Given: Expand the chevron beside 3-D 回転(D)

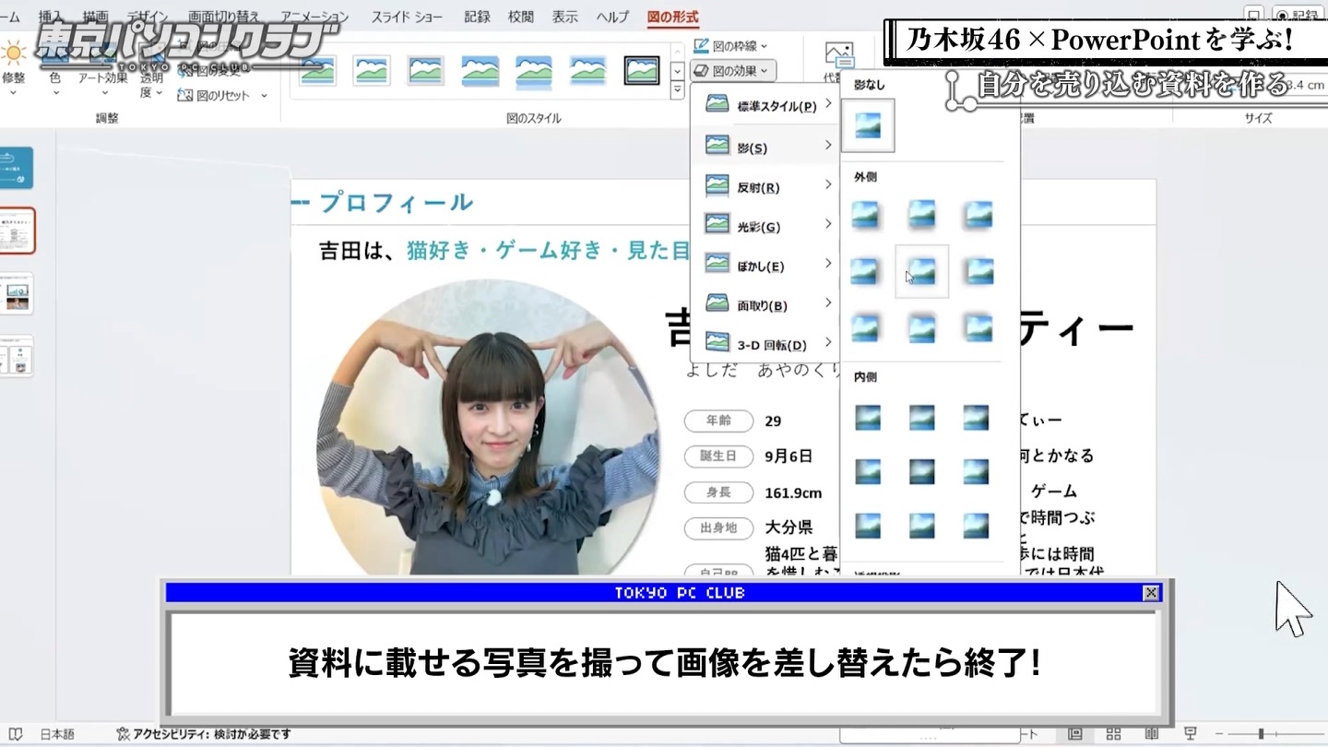Looking at the screenshot, I should pos(828,343).
